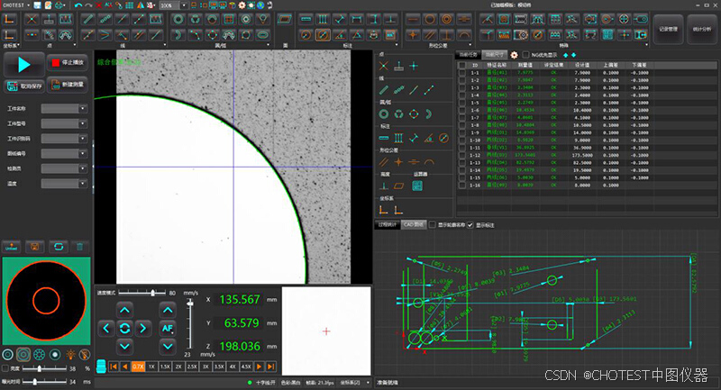Image resolution: width=721 pixels, height=390 pixels.
Task: Select the arc tool in circle/arc panel
Action: pyautogui.click(x=429, y=113)
